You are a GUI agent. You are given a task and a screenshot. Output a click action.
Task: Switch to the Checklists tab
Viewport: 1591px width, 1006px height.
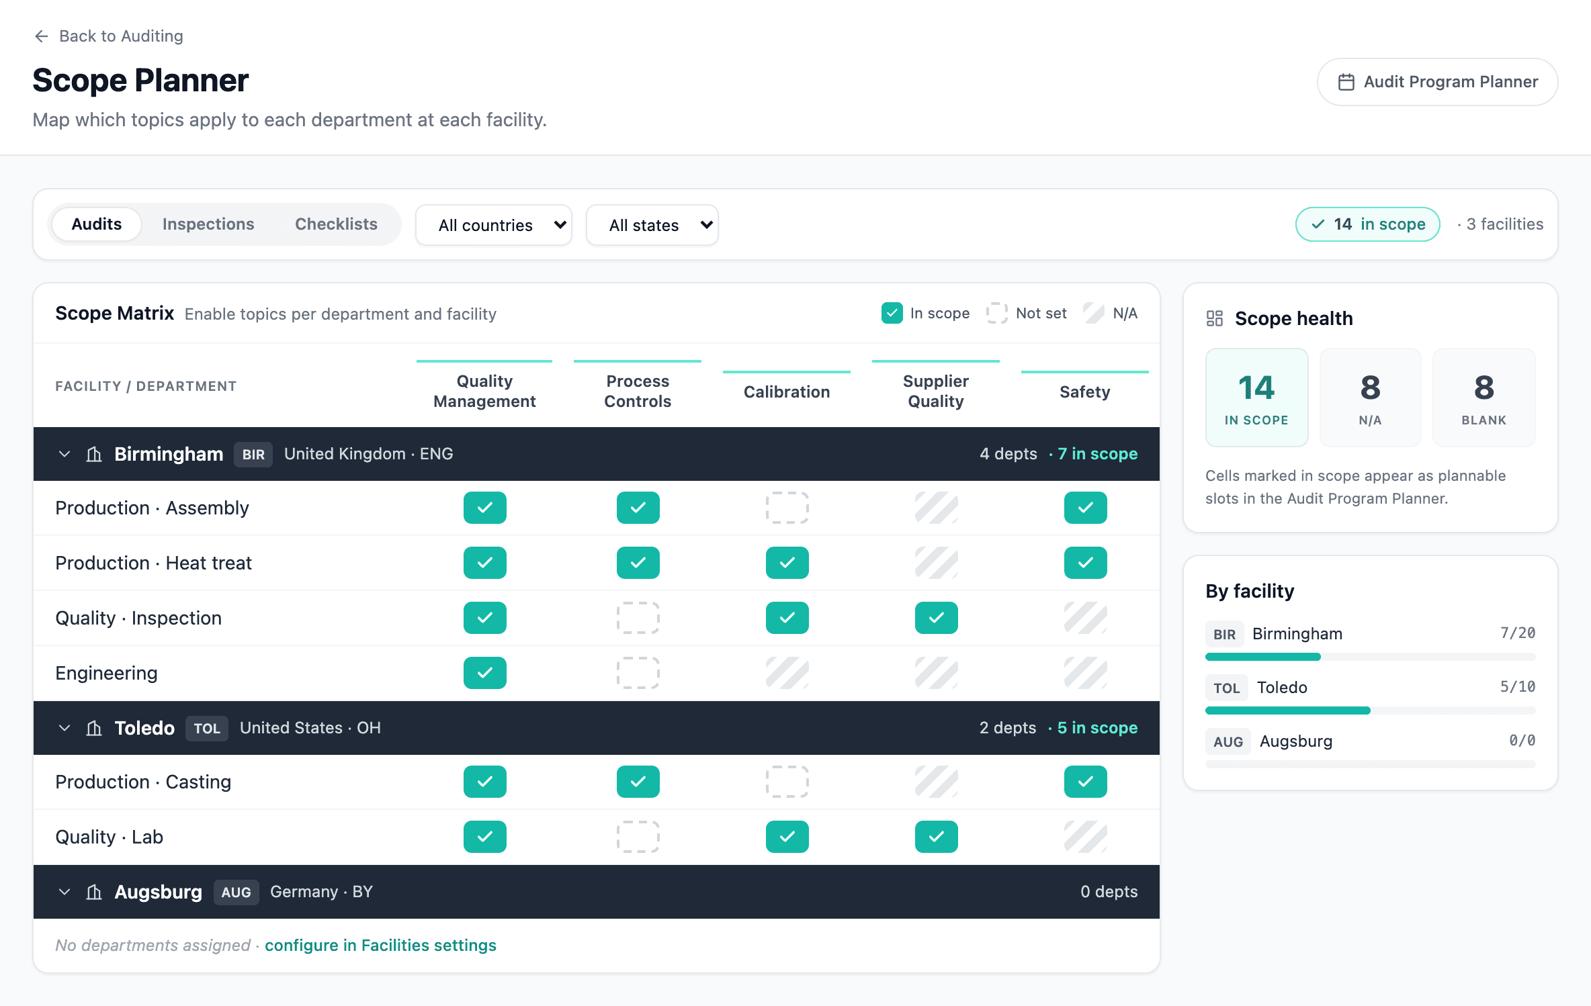pyautogui.click(x=336, y=224)
